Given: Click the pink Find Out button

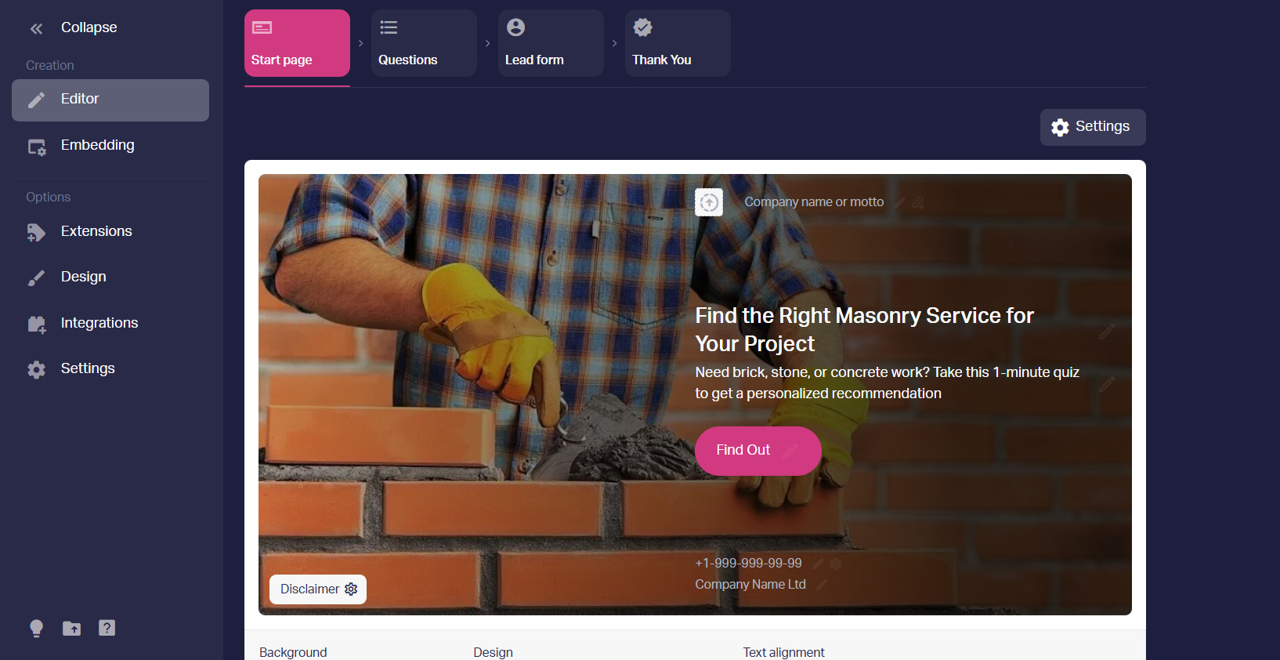Looking at the screenshot, I should pos(758,451).
